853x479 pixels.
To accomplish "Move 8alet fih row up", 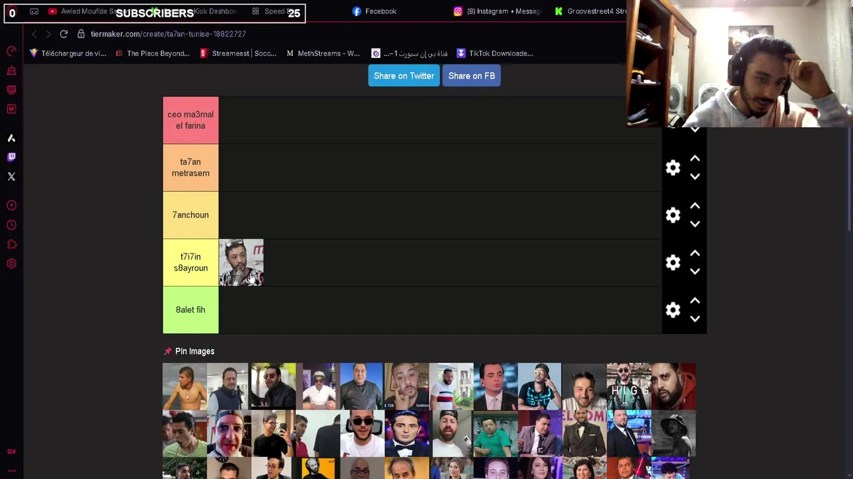I will (695, 301).
